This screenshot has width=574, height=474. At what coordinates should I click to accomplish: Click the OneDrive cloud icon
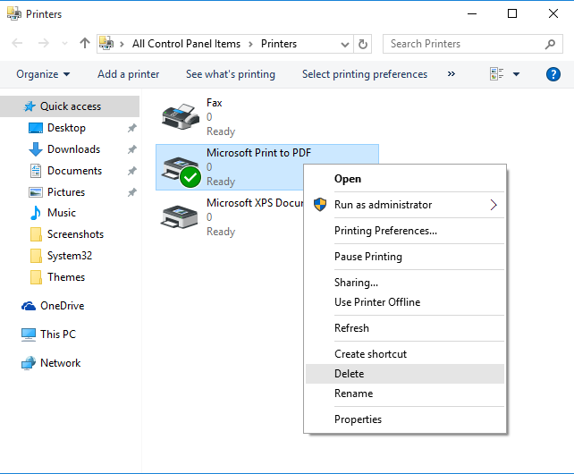29,306
